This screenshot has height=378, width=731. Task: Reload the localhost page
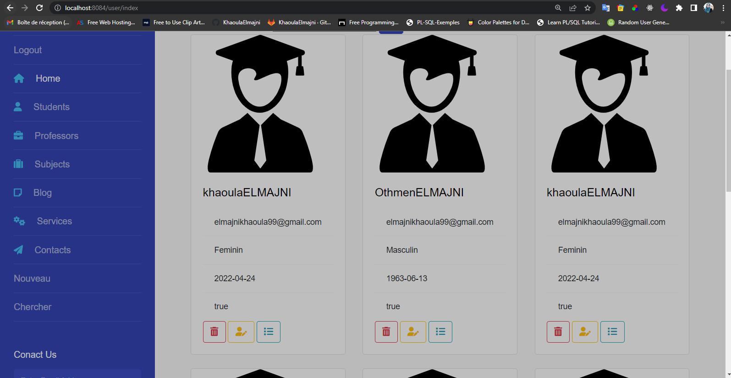(39, 8)
